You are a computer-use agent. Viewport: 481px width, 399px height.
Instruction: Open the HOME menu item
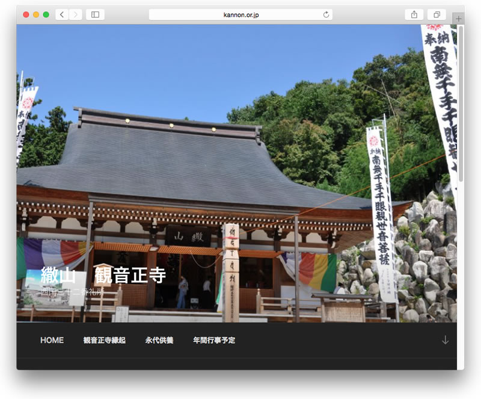tap(52, 340)
